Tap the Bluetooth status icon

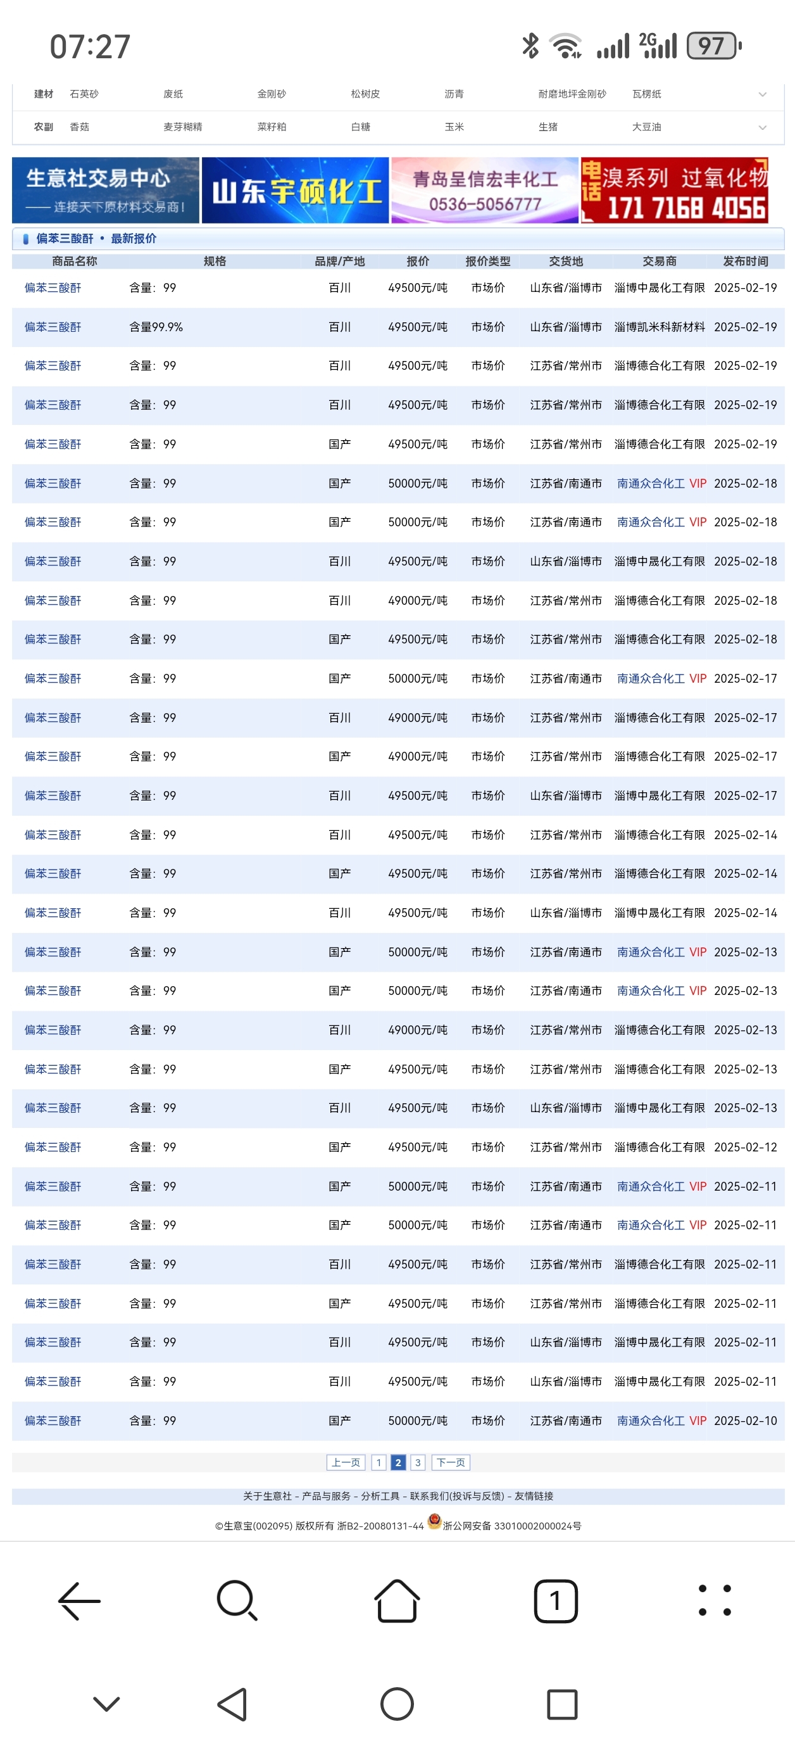click(x=530, y=46)
